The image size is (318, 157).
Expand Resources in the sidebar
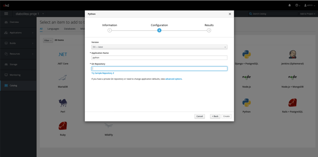tap(18, 54)
